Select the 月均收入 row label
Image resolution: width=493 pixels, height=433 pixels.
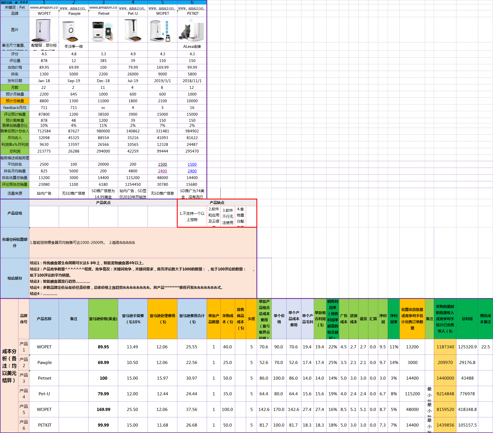15,138
